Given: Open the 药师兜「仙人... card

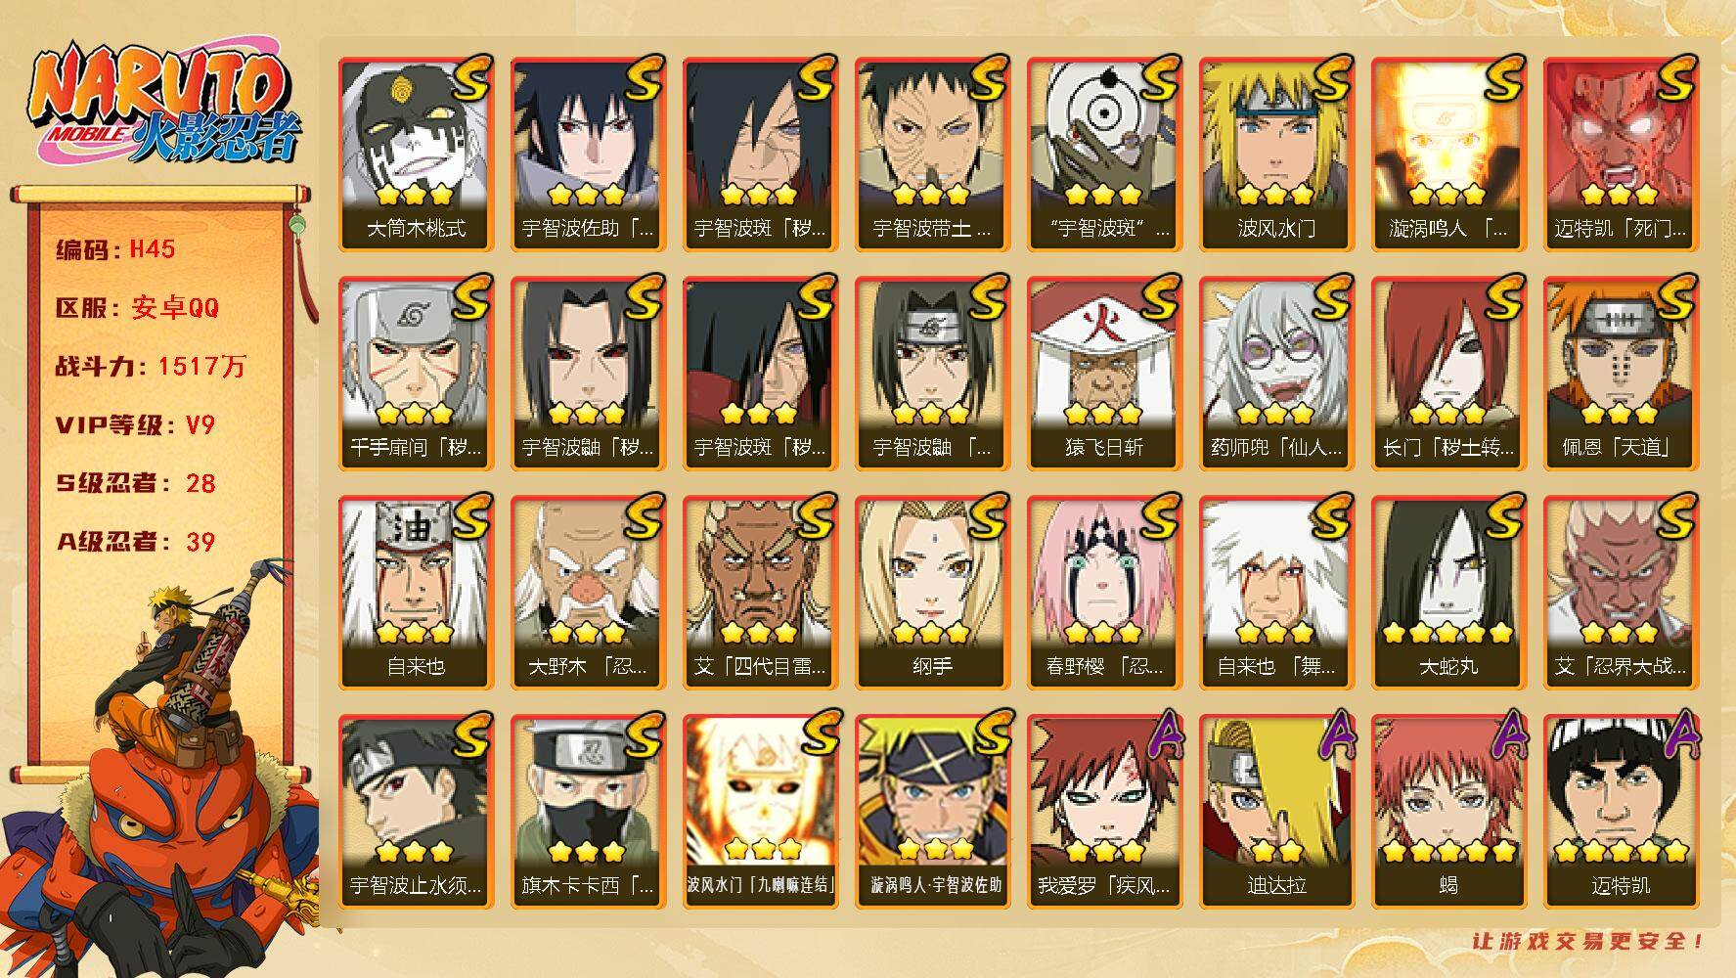Looking at the screenshot, I should pos(1276,373).
